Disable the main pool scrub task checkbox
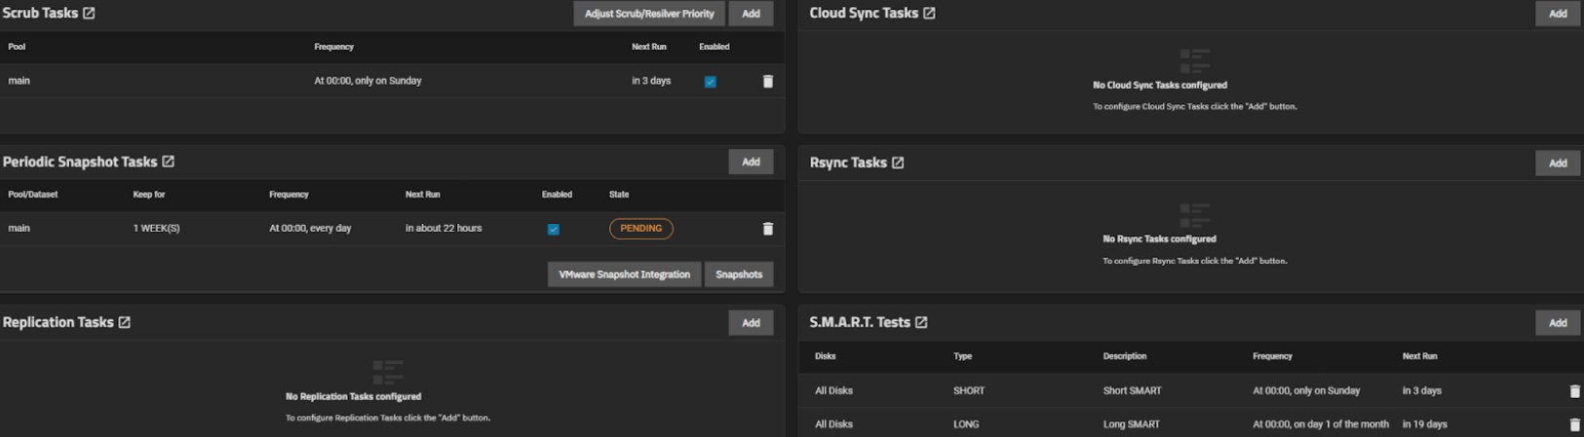This screenshot has width=1584, height=437. tap(711, 82)
